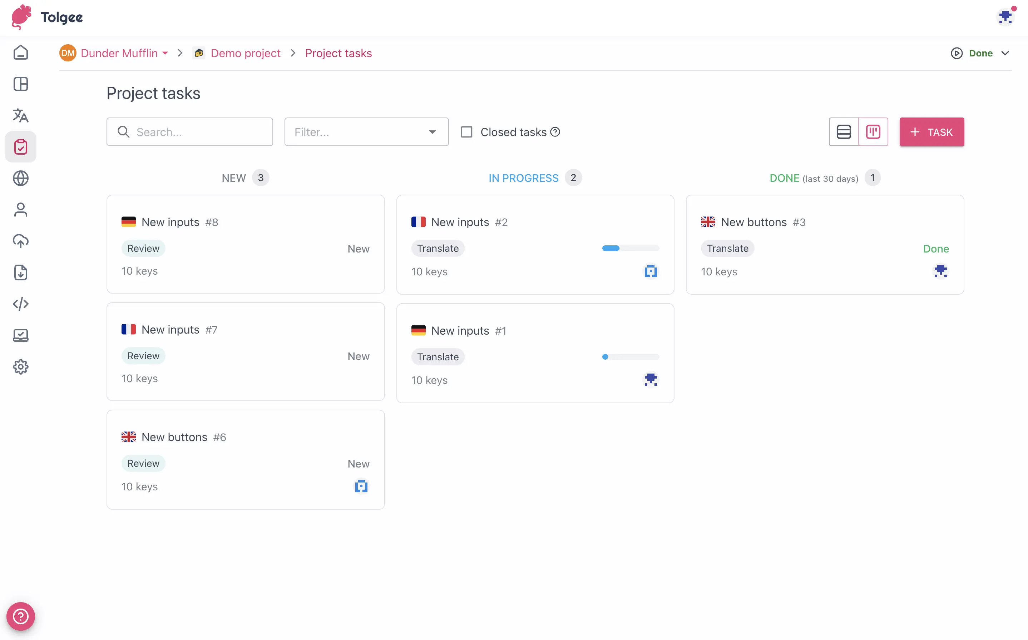Switch to list view layout
1028x640 pixels.
point(843,132)
